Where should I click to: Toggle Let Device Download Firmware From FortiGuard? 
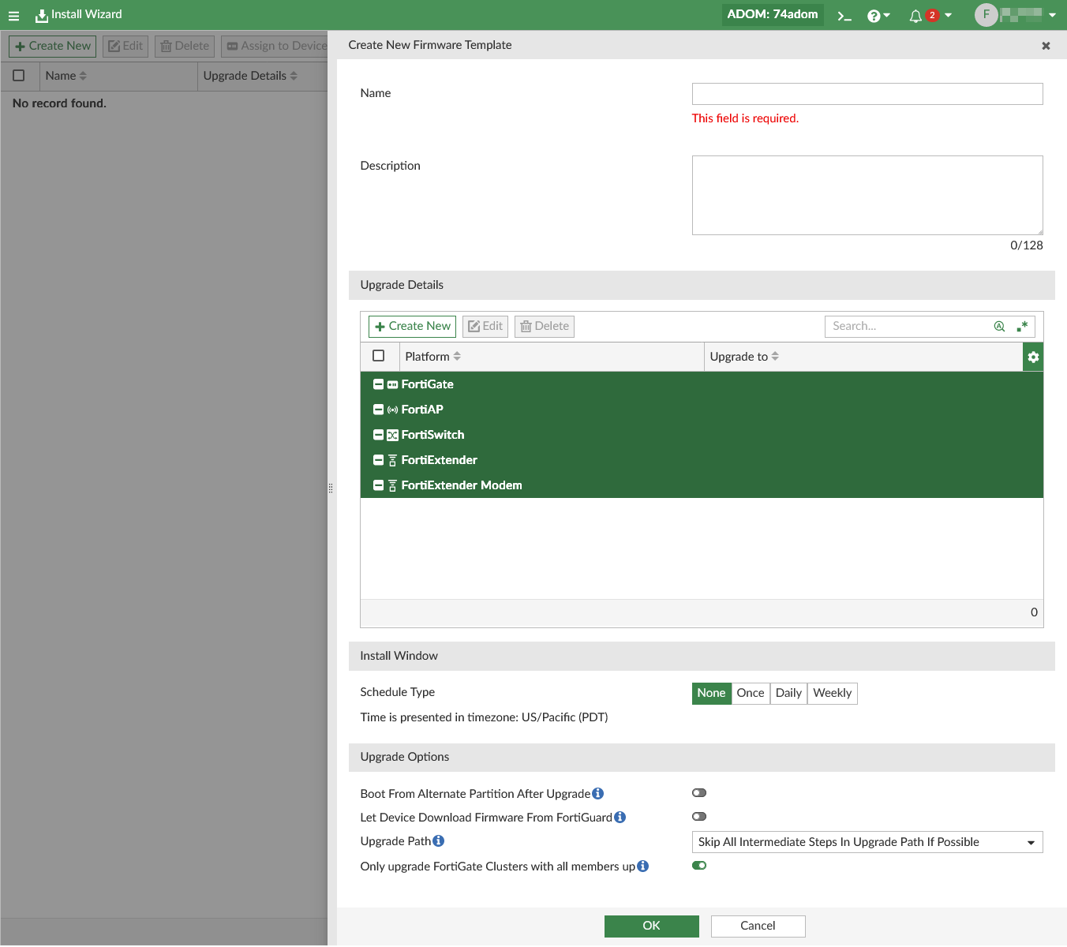click(x=699, y=817)
